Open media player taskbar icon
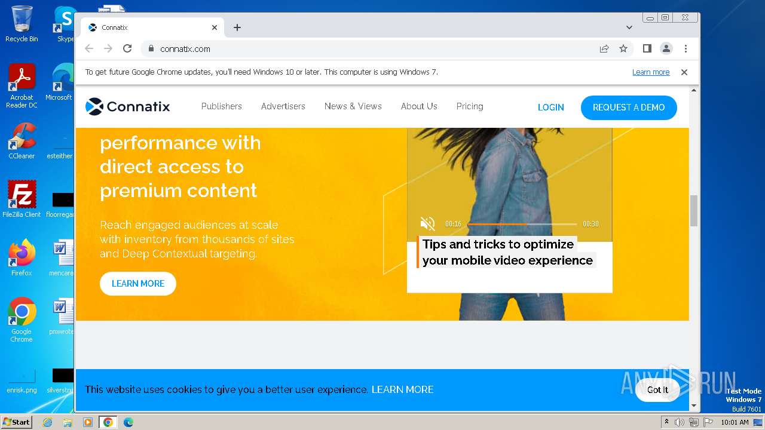The width and height of the screenshot is (765, 430). [88, 422]
